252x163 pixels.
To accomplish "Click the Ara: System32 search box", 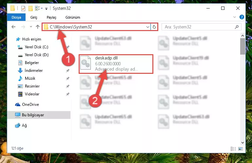I will tap(201, 27).
